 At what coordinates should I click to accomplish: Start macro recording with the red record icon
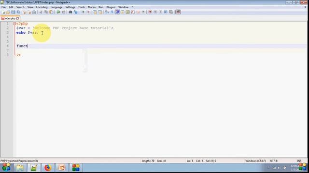[150, 12]
